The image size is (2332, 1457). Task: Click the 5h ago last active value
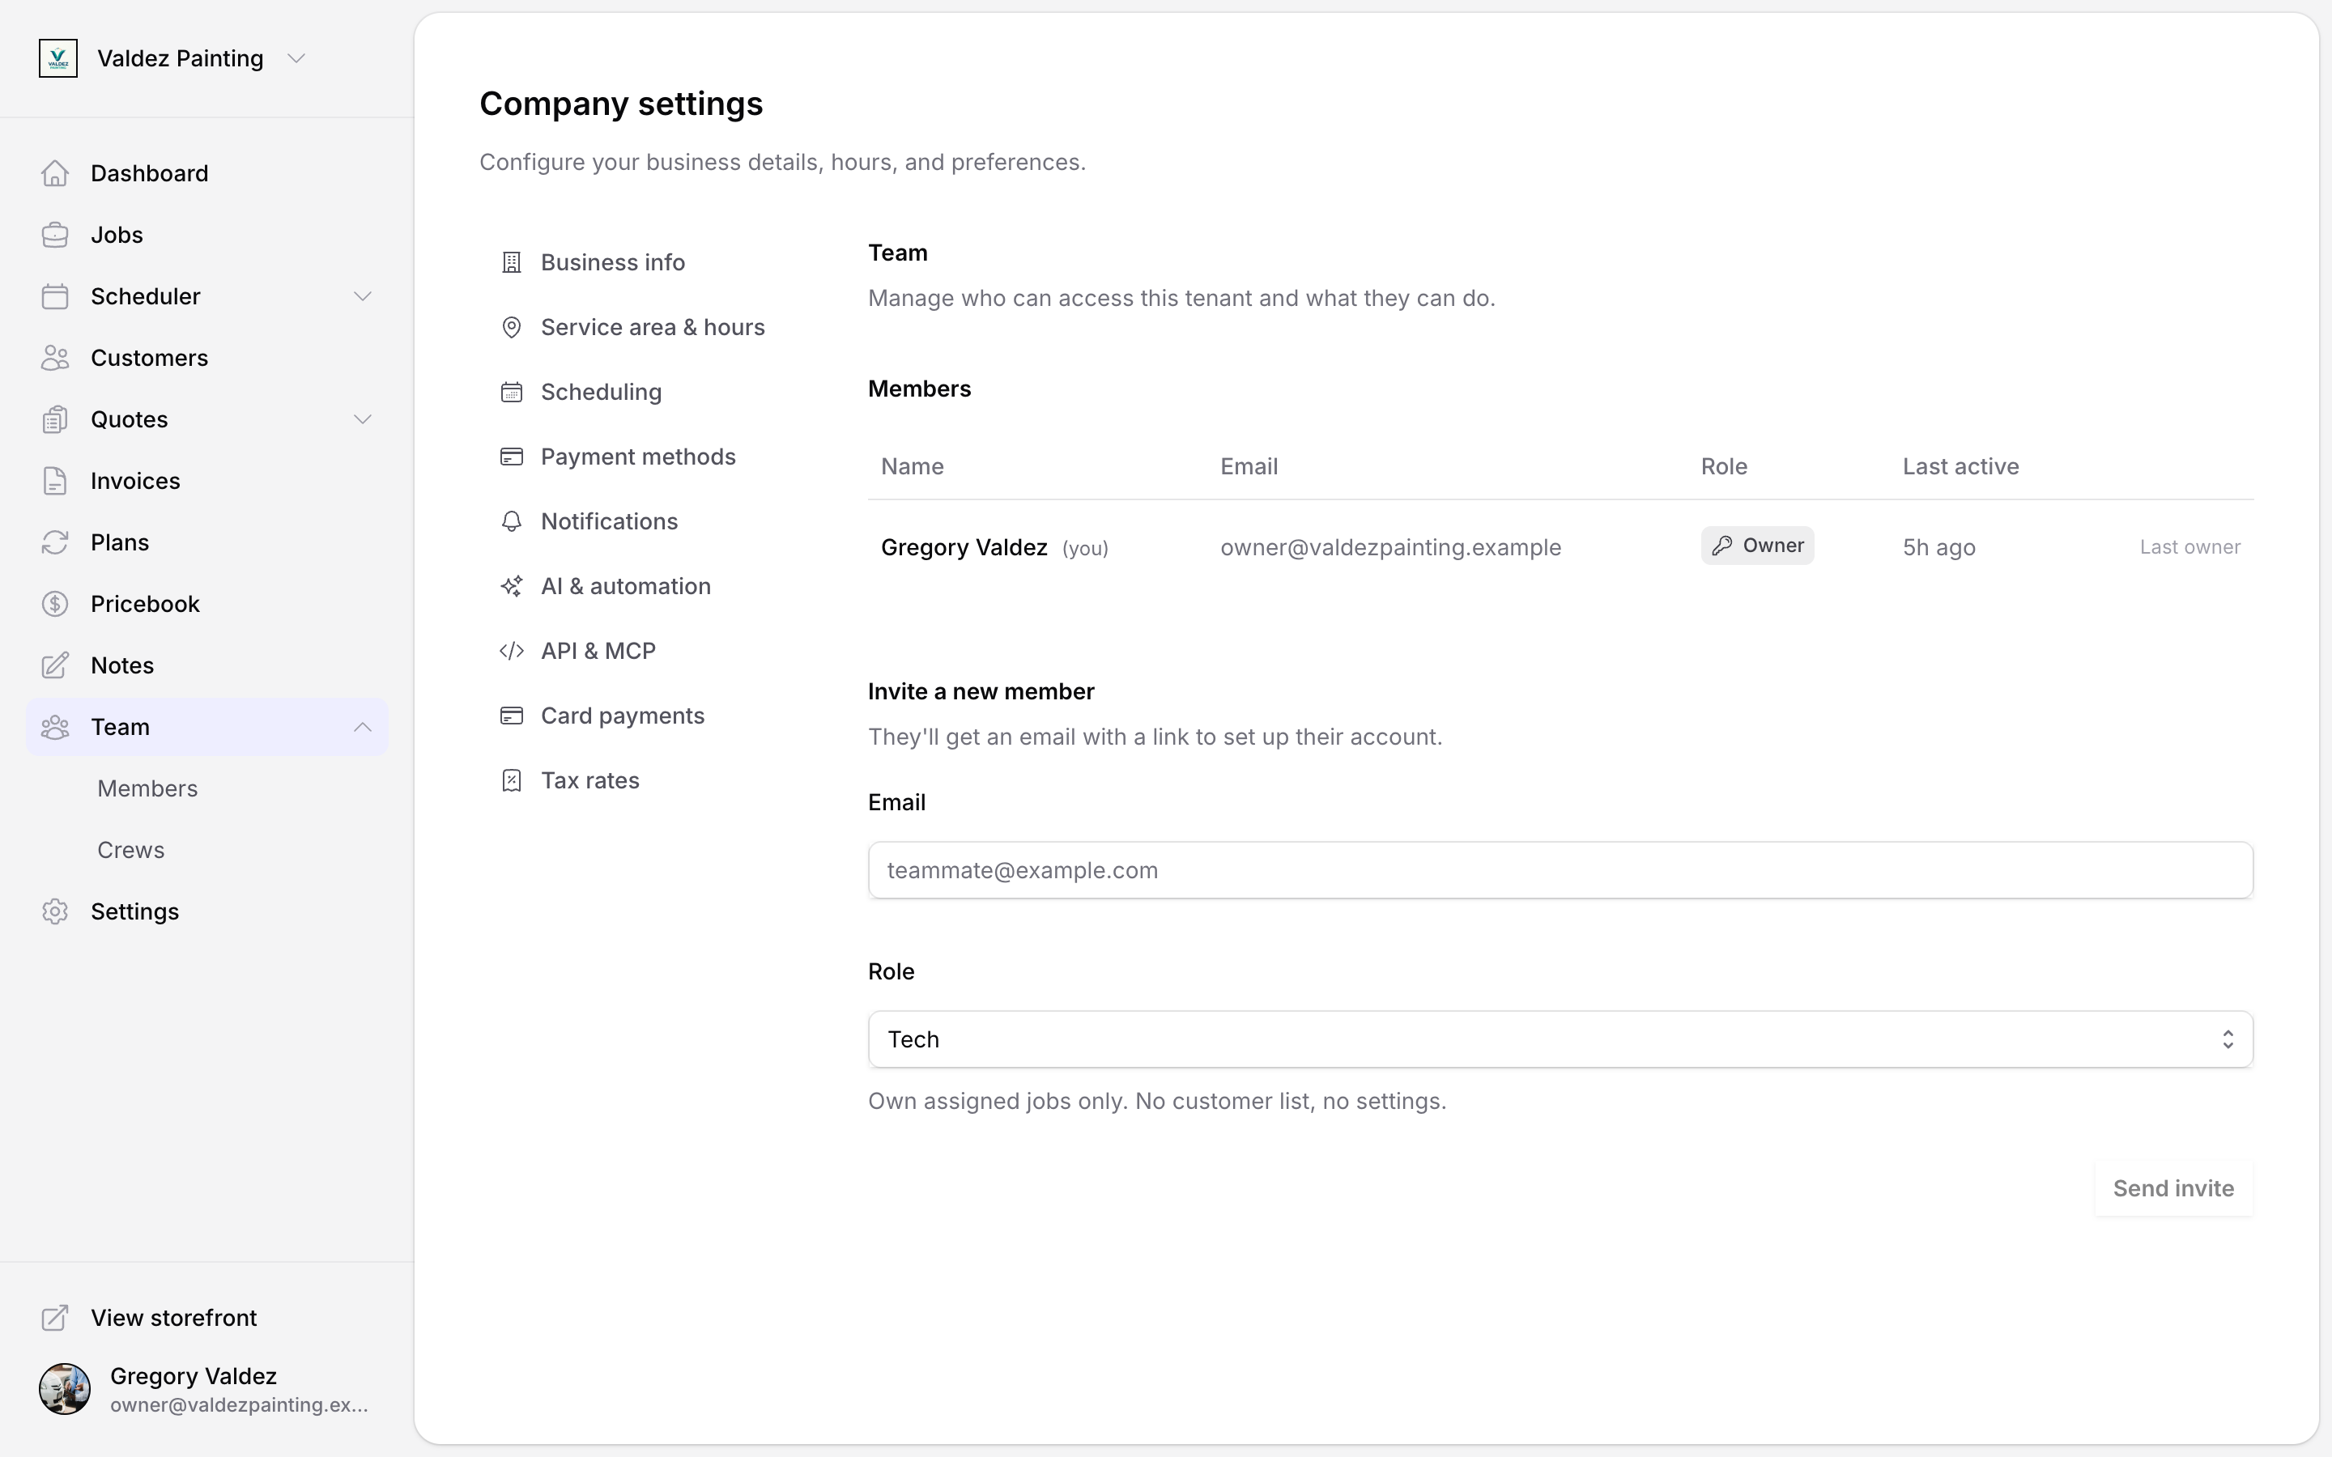click(1938, 547)
